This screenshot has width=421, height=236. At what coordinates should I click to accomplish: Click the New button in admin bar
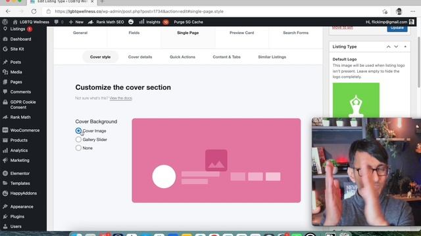76,22
